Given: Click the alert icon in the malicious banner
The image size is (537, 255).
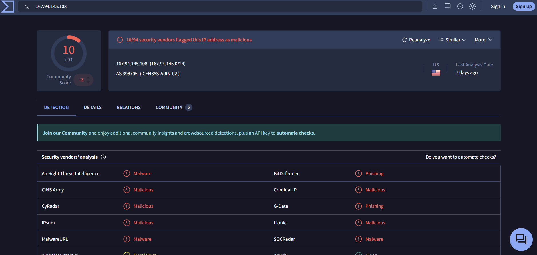Looking at the screenshot, I should click(x=120, y=40).
